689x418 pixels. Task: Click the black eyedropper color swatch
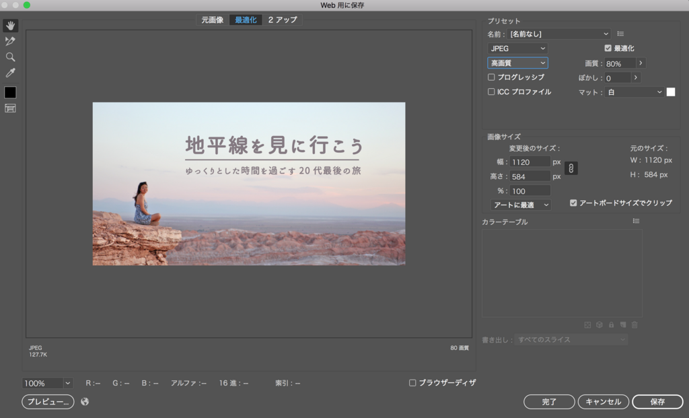10,92
